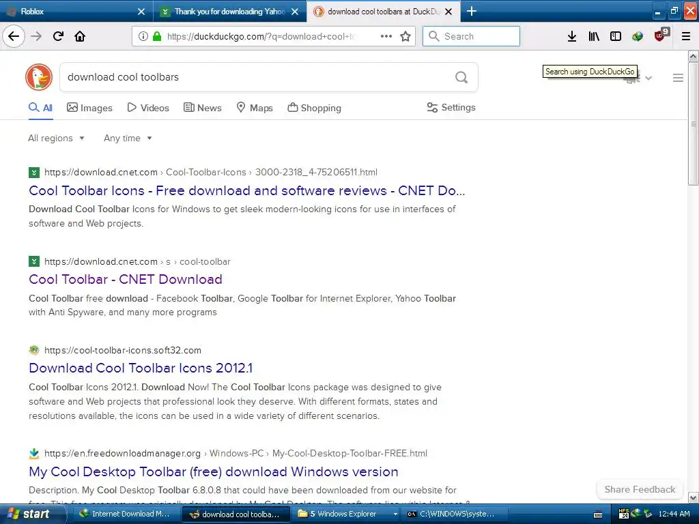The height and width of the screenshot is (524, 699).
Task: Click the first cnet favicon beside Cool-Toolbar-Icons URL
Action: pos(34,173)
